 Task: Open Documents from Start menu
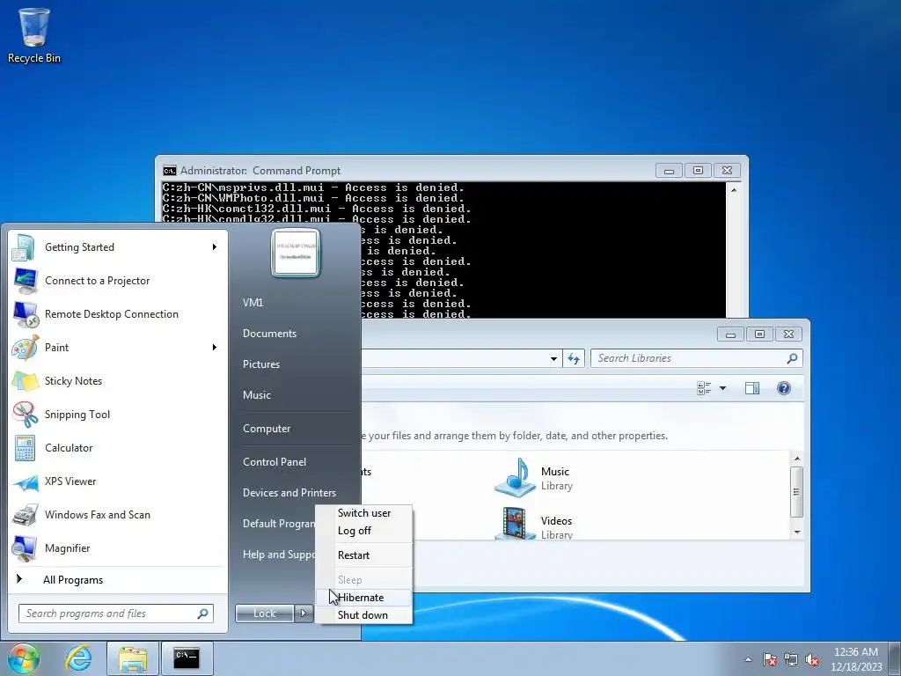tap(269, 334)
